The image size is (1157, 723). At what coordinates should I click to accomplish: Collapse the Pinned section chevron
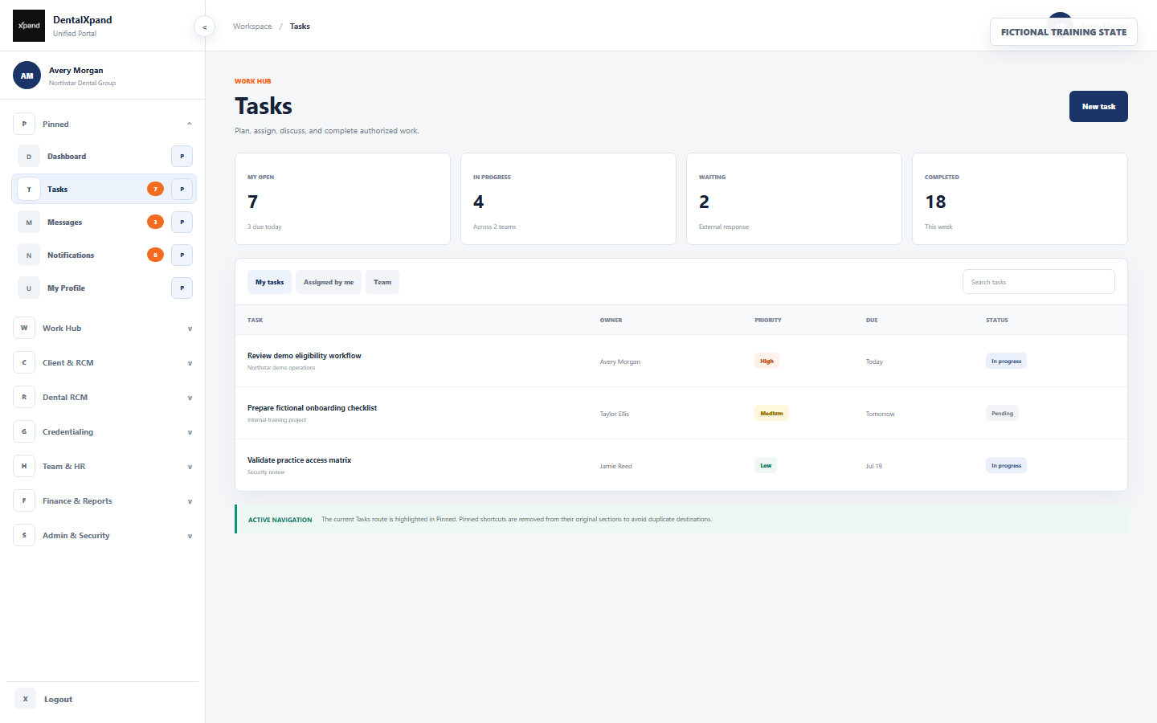tap(190, 124)
